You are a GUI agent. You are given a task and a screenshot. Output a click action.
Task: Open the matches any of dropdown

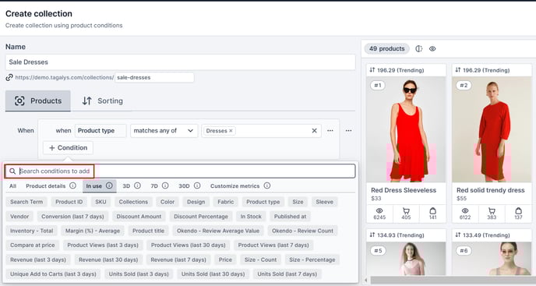[164, 131]
